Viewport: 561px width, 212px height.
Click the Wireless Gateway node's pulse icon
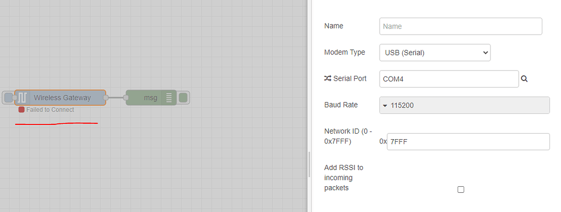click(x=22, y=98)
